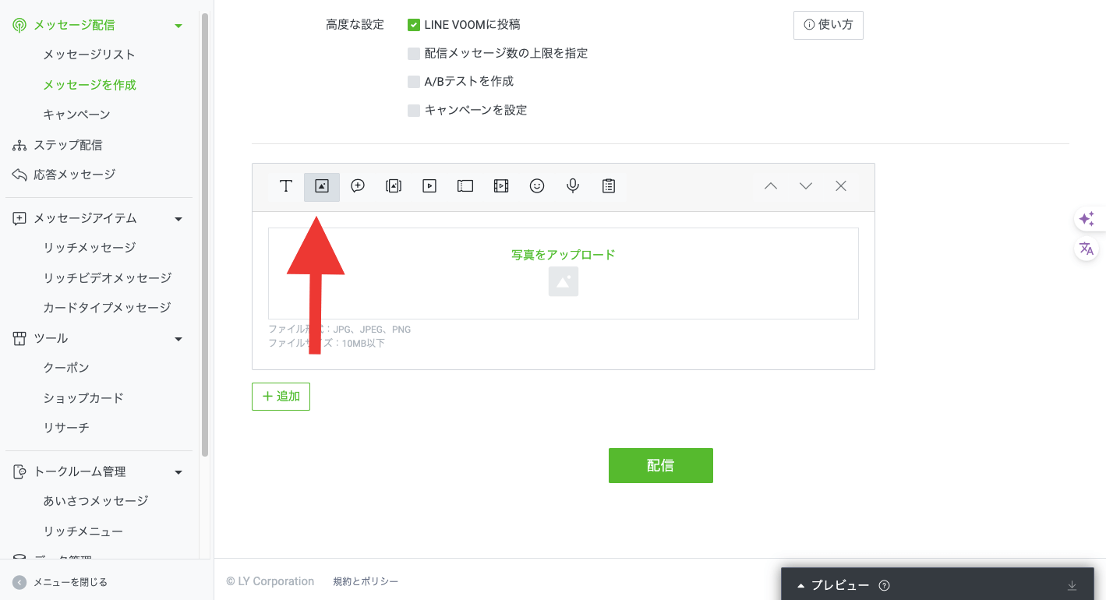Click メニューを閉じる to collapse sidebar
This screenshot has width=1106, height=600.
click(x=61, y=582)
